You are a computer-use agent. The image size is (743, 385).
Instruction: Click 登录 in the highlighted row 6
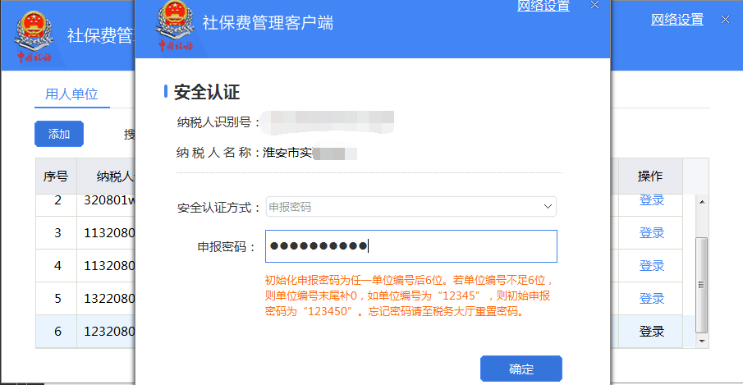[x=652, y=332]
